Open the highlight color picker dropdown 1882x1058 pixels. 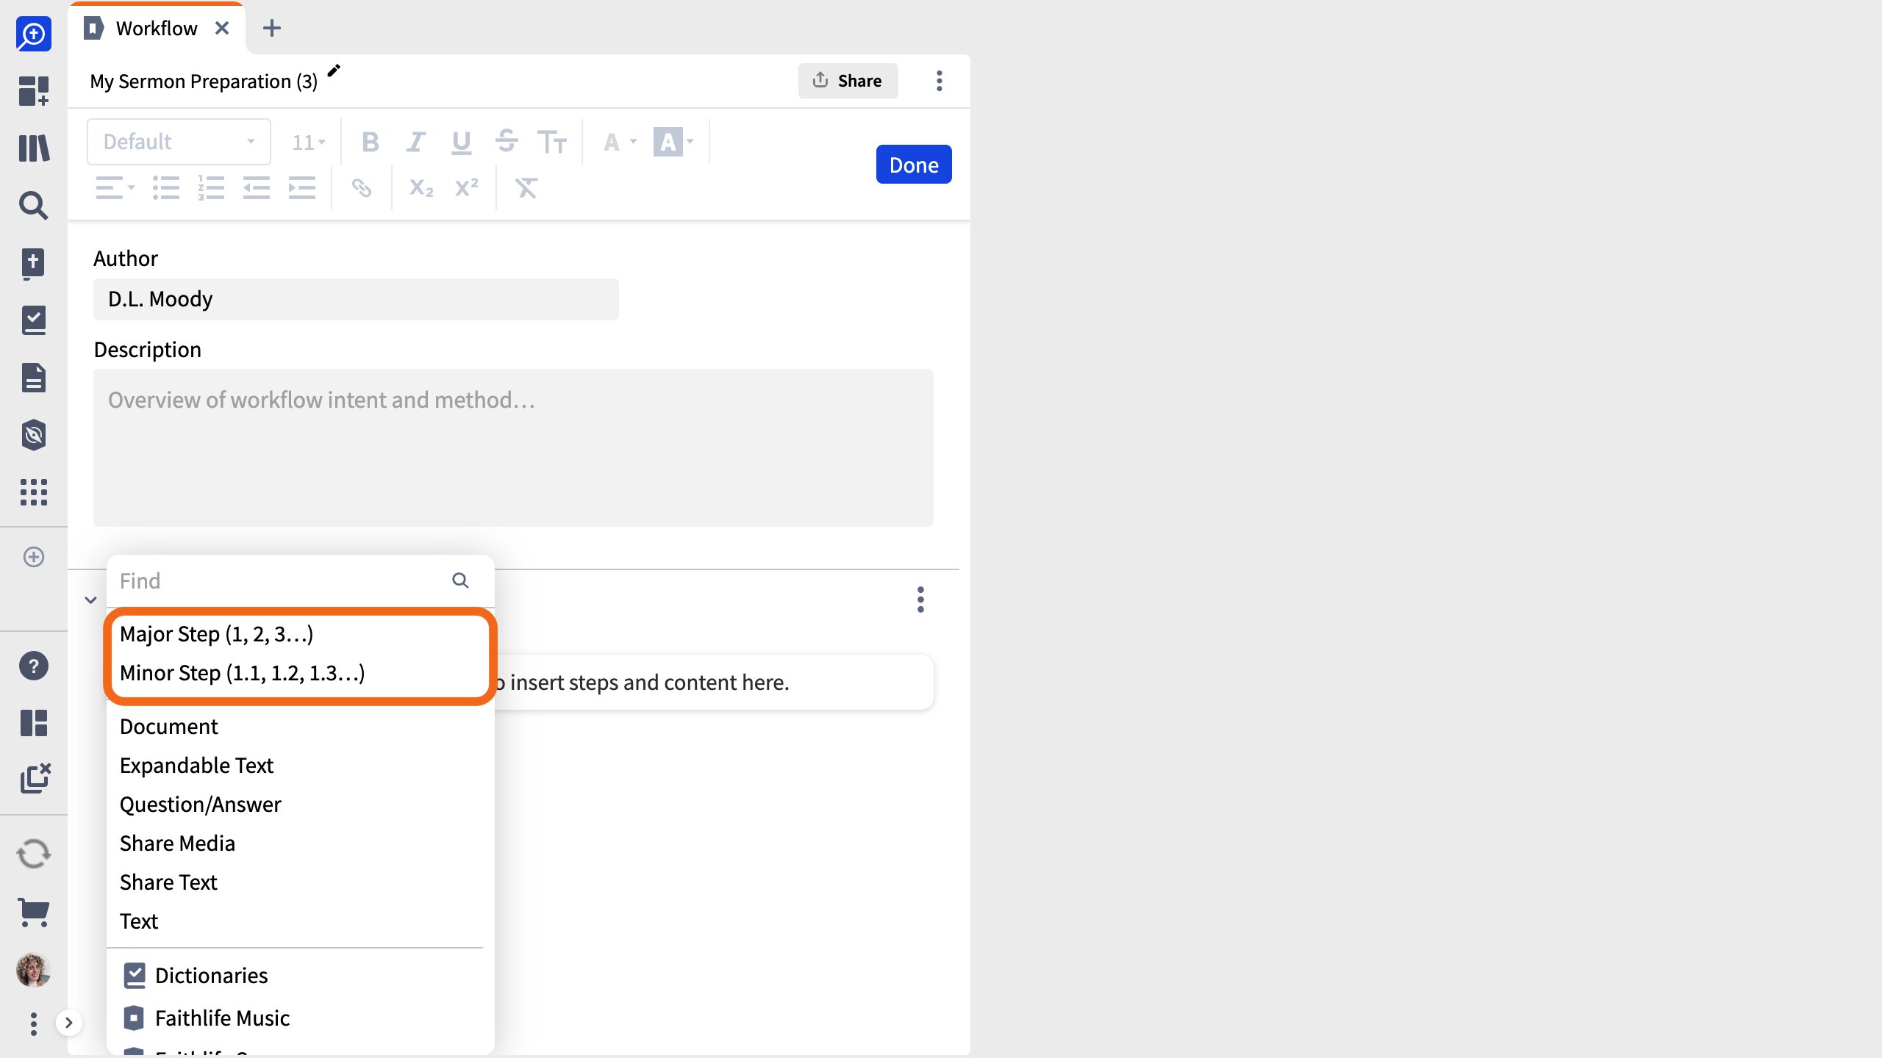pos(673,142)
